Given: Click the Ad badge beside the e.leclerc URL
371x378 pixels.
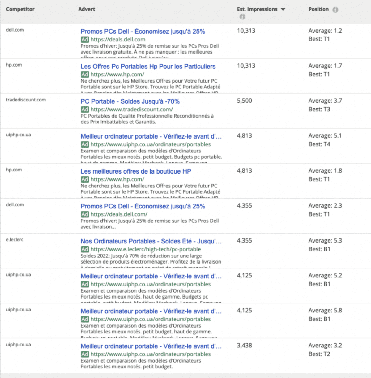Looking at the screenshot, I should [85, 249].
